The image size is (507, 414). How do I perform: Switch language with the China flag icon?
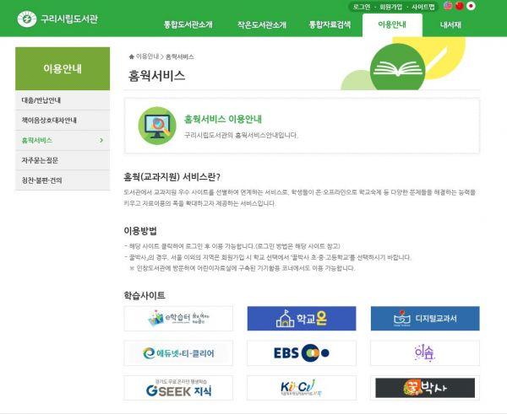click(x=459, y=6)
